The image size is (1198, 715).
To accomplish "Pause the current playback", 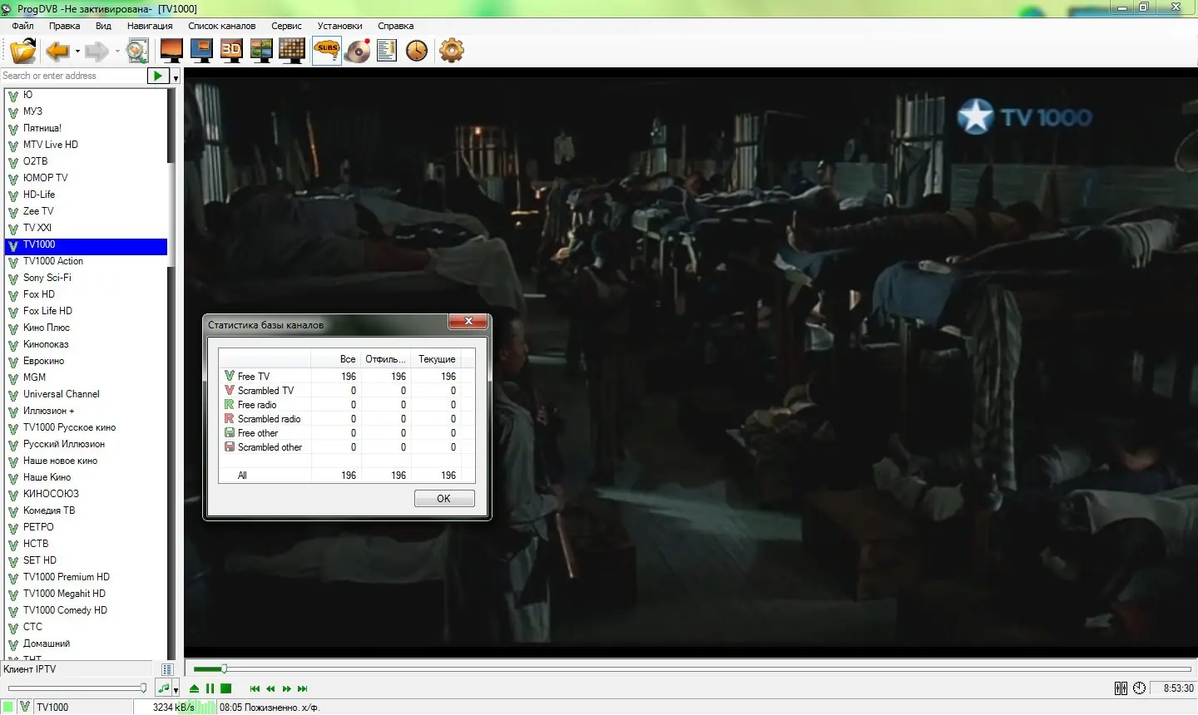I will click(x=210, y=688).
